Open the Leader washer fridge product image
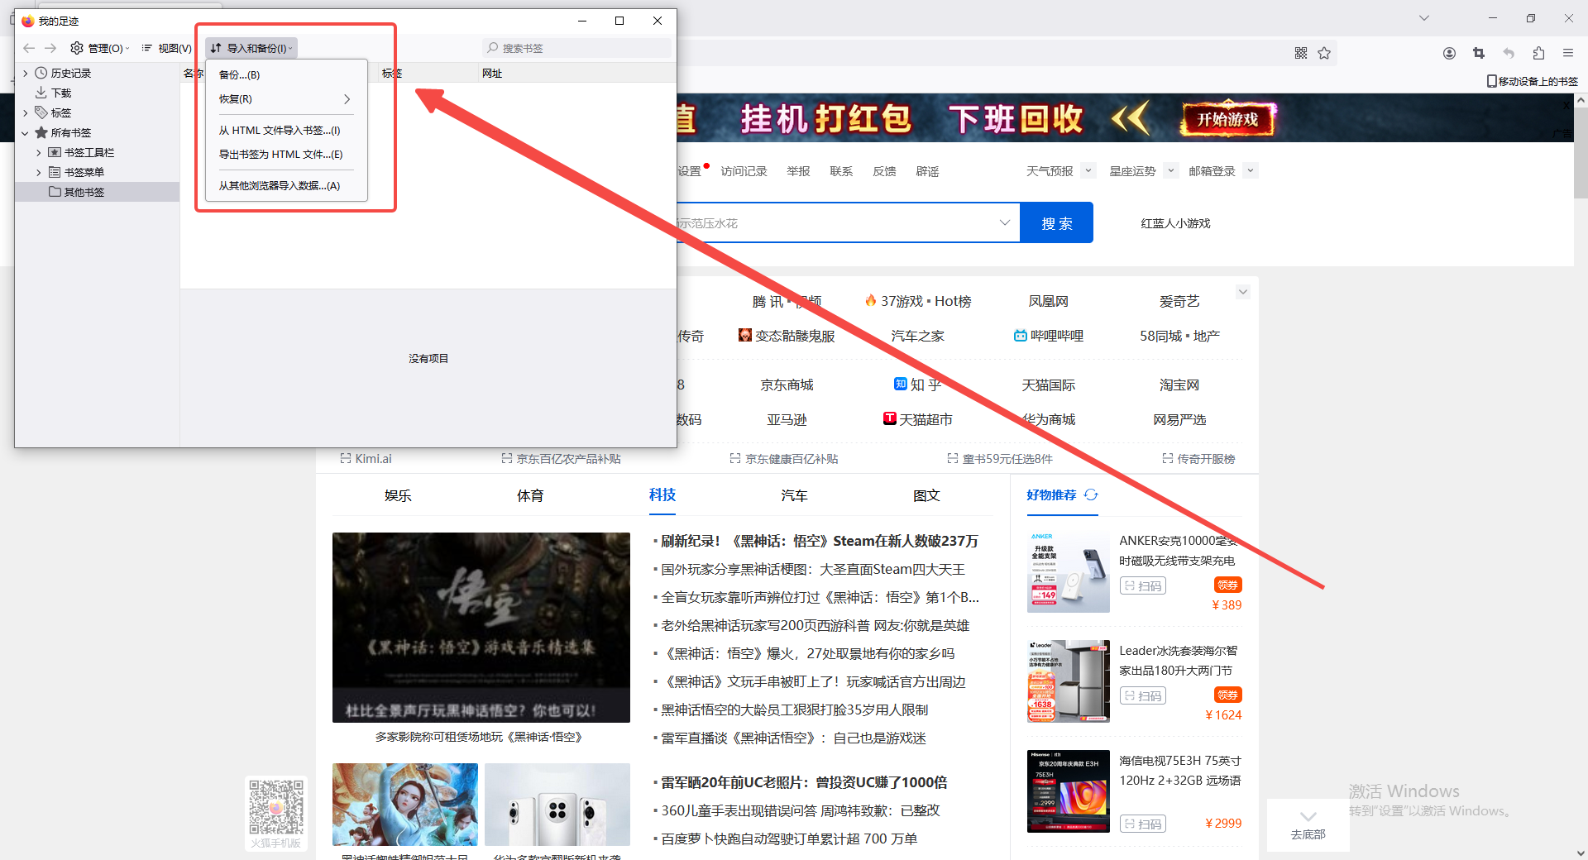The image size is (1588, 860). point(1069,681)
